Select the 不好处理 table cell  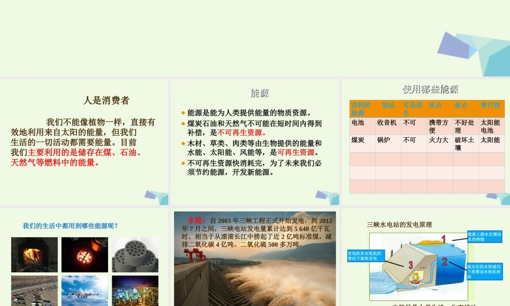[466, 126]
